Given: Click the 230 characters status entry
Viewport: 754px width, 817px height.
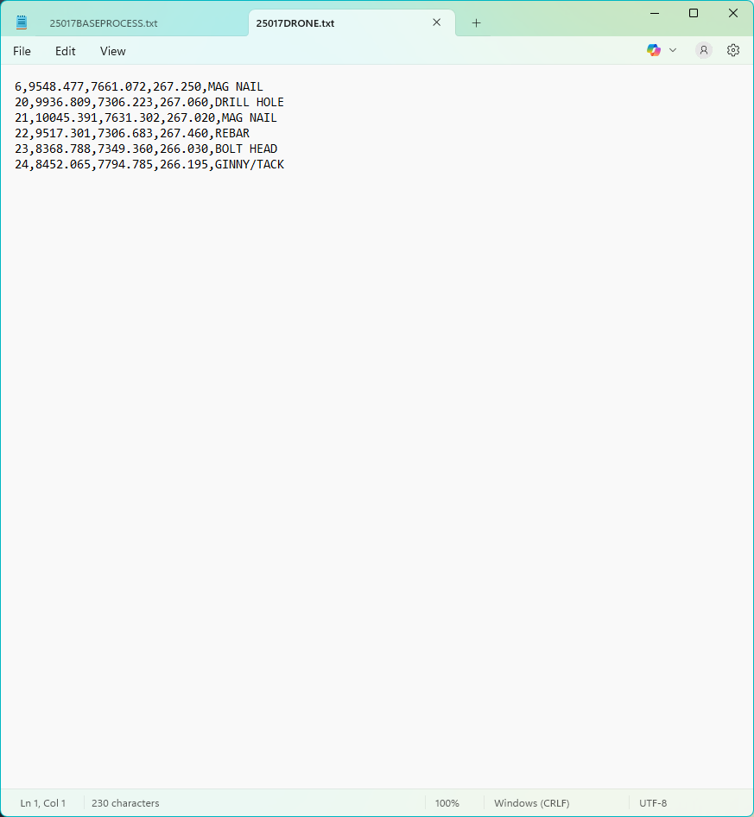Looking at the screenshot, I should coord(125,803).
